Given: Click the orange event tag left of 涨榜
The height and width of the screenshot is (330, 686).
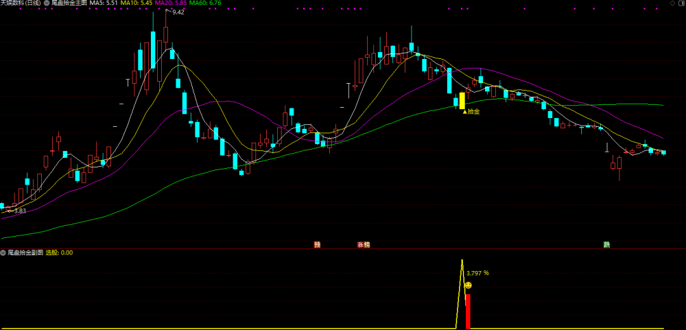Looking at the screenshot, I should click(317, 245).
